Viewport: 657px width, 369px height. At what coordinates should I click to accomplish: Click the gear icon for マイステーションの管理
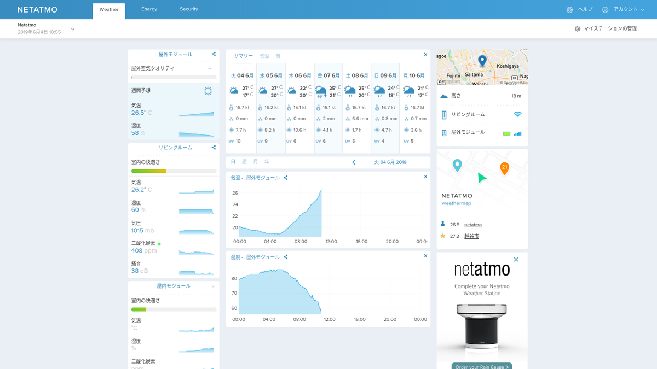(577, 28)
